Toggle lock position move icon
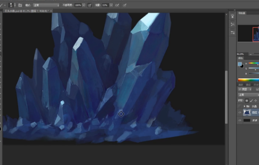 point(255,100)
